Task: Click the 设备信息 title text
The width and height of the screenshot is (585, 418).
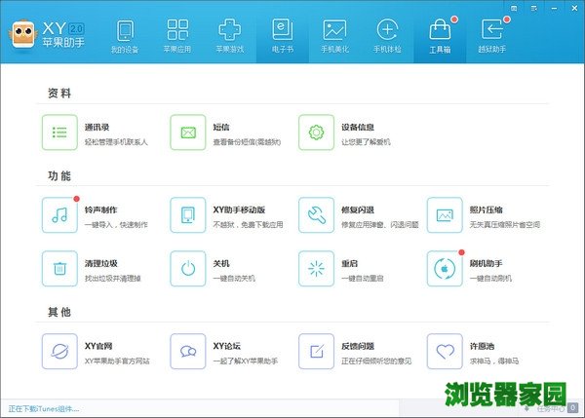Action: tap(358, 127)
